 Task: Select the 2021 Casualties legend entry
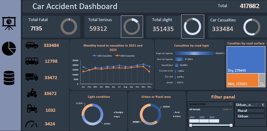(102, 56)
